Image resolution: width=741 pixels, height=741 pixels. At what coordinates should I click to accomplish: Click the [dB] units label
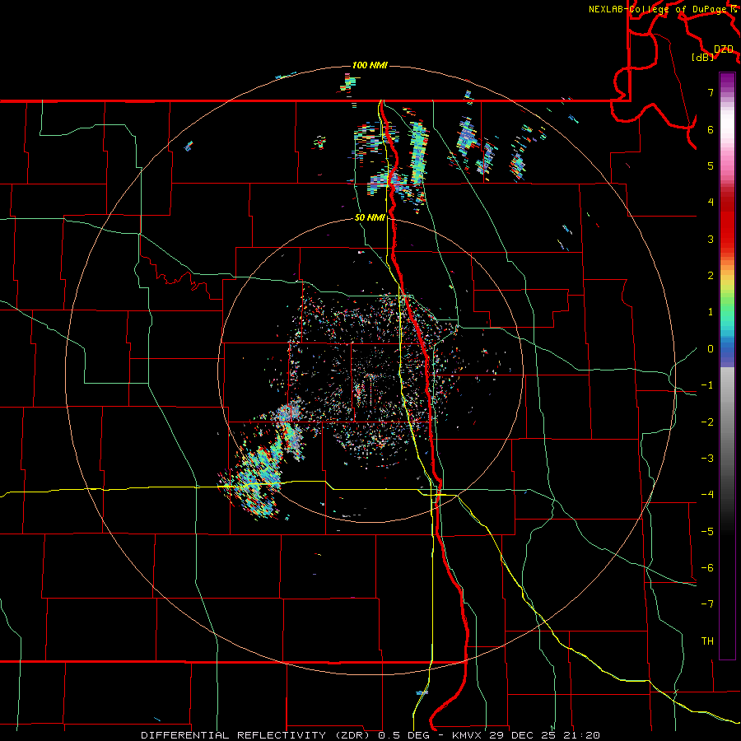[703, 57]
